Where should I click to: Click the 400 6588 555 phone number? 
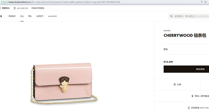[x=23, y=8]
